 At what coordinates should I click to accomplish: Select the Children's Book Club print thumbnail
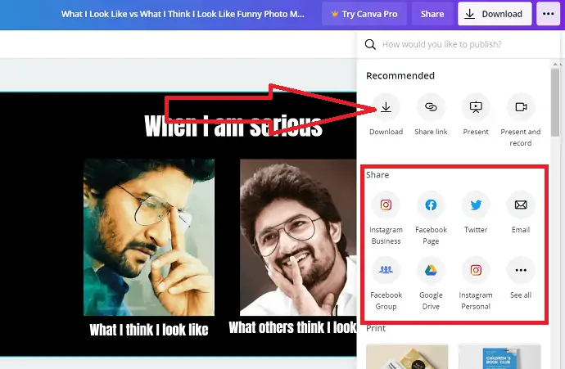[x=499, y=356]
